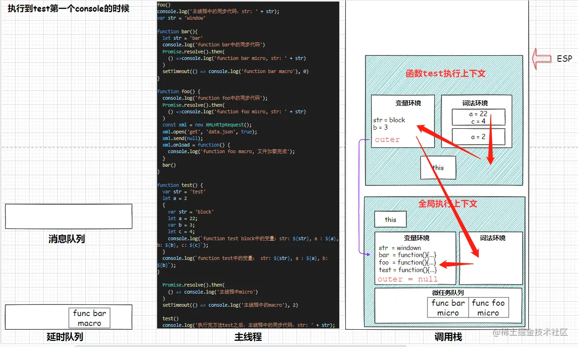Select the 'ESP' label text
Image resolution: width=578 pixels, height=347 pixels.
point(564,59)
